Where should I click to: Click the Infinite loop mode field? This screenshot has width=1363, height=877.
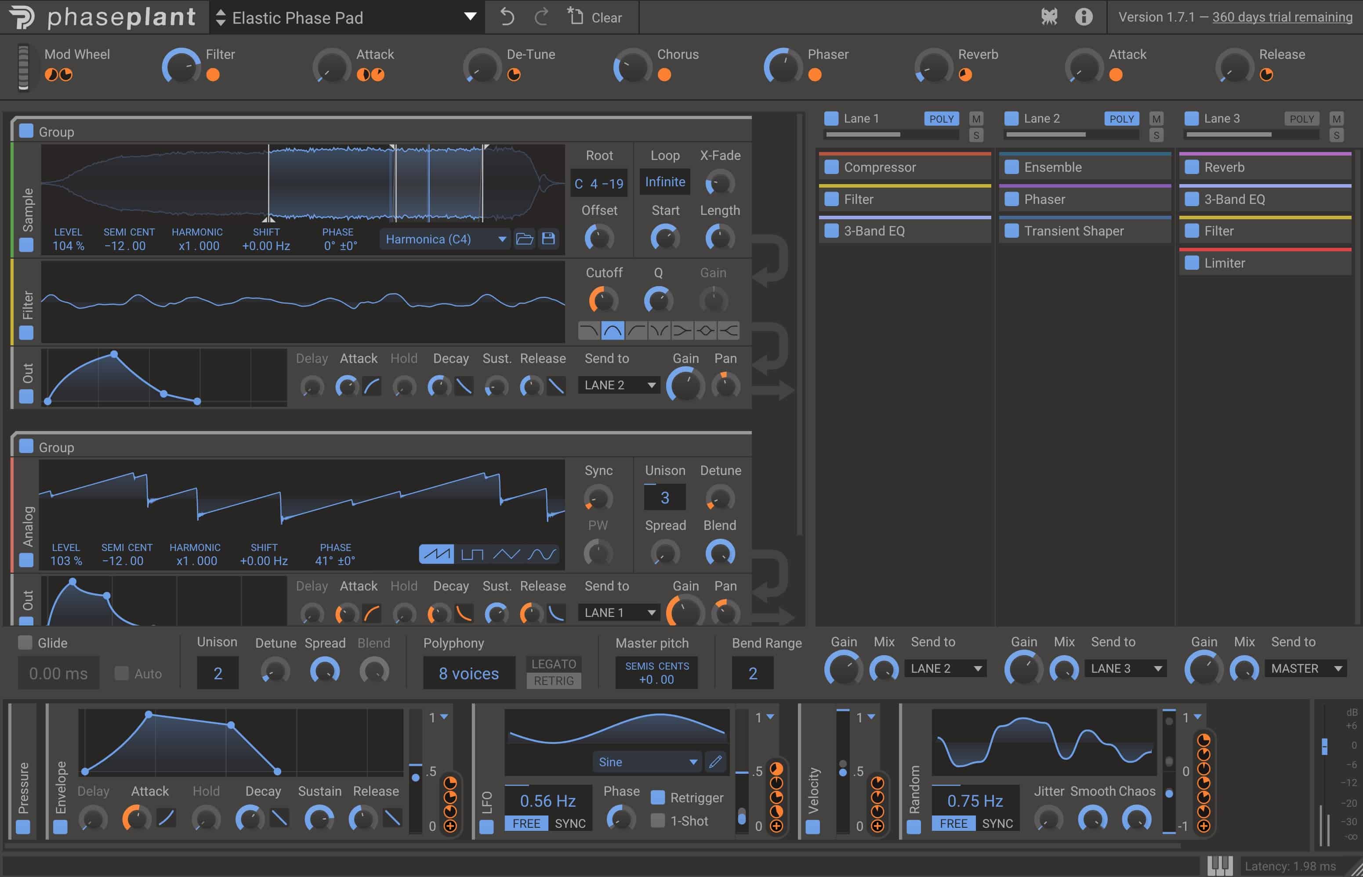[x=665, y=181]
